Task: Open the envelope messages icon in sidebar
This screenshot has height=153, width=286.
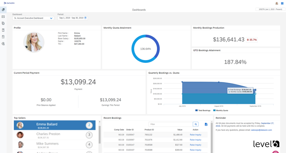Action: [x=3, y=17]
